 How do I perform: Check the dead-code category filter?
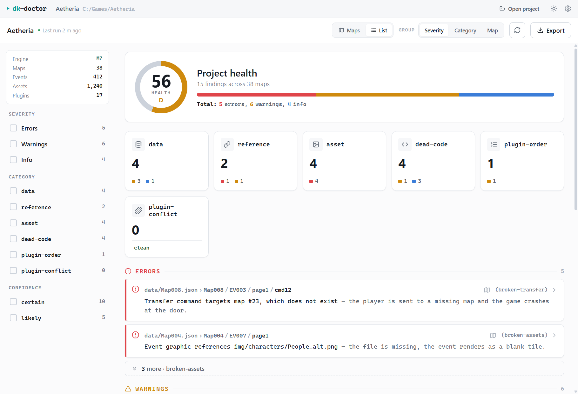(x=13, y=239)
